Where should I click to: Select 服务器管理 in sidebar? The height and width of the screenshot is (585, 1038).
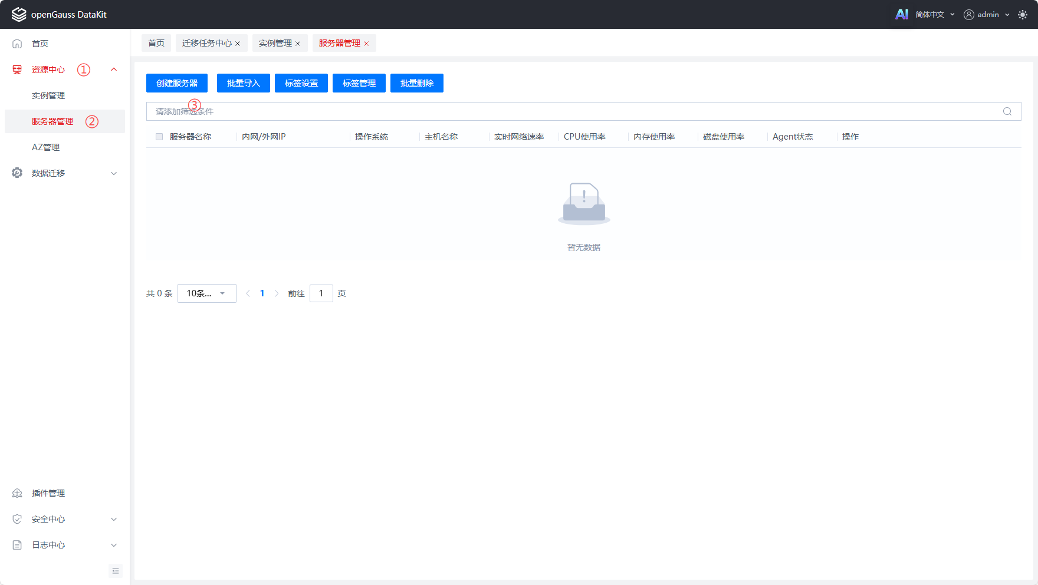click(x=65, y=121)
